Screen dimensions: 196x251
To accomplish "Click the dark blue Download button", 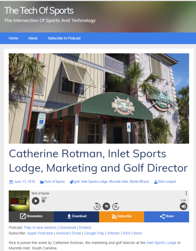I will click(x=76, y=216).
